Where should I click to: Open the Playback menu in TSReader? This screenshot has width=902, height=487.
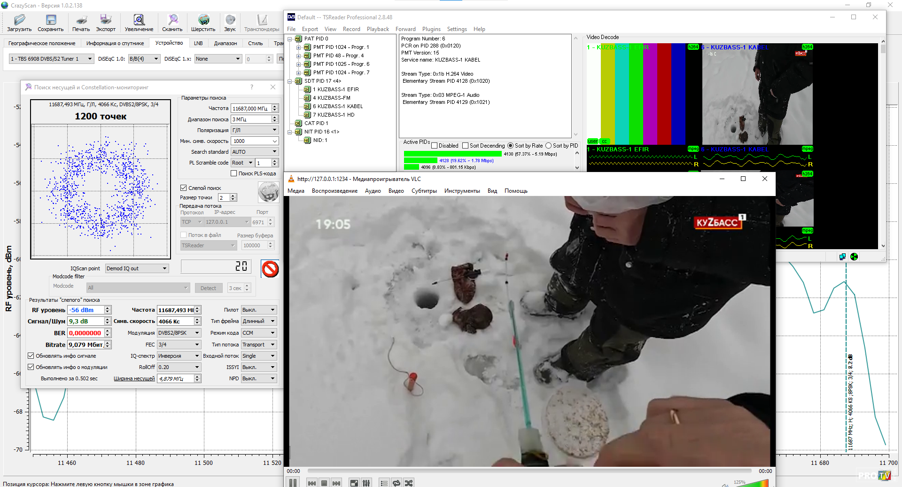378,29
